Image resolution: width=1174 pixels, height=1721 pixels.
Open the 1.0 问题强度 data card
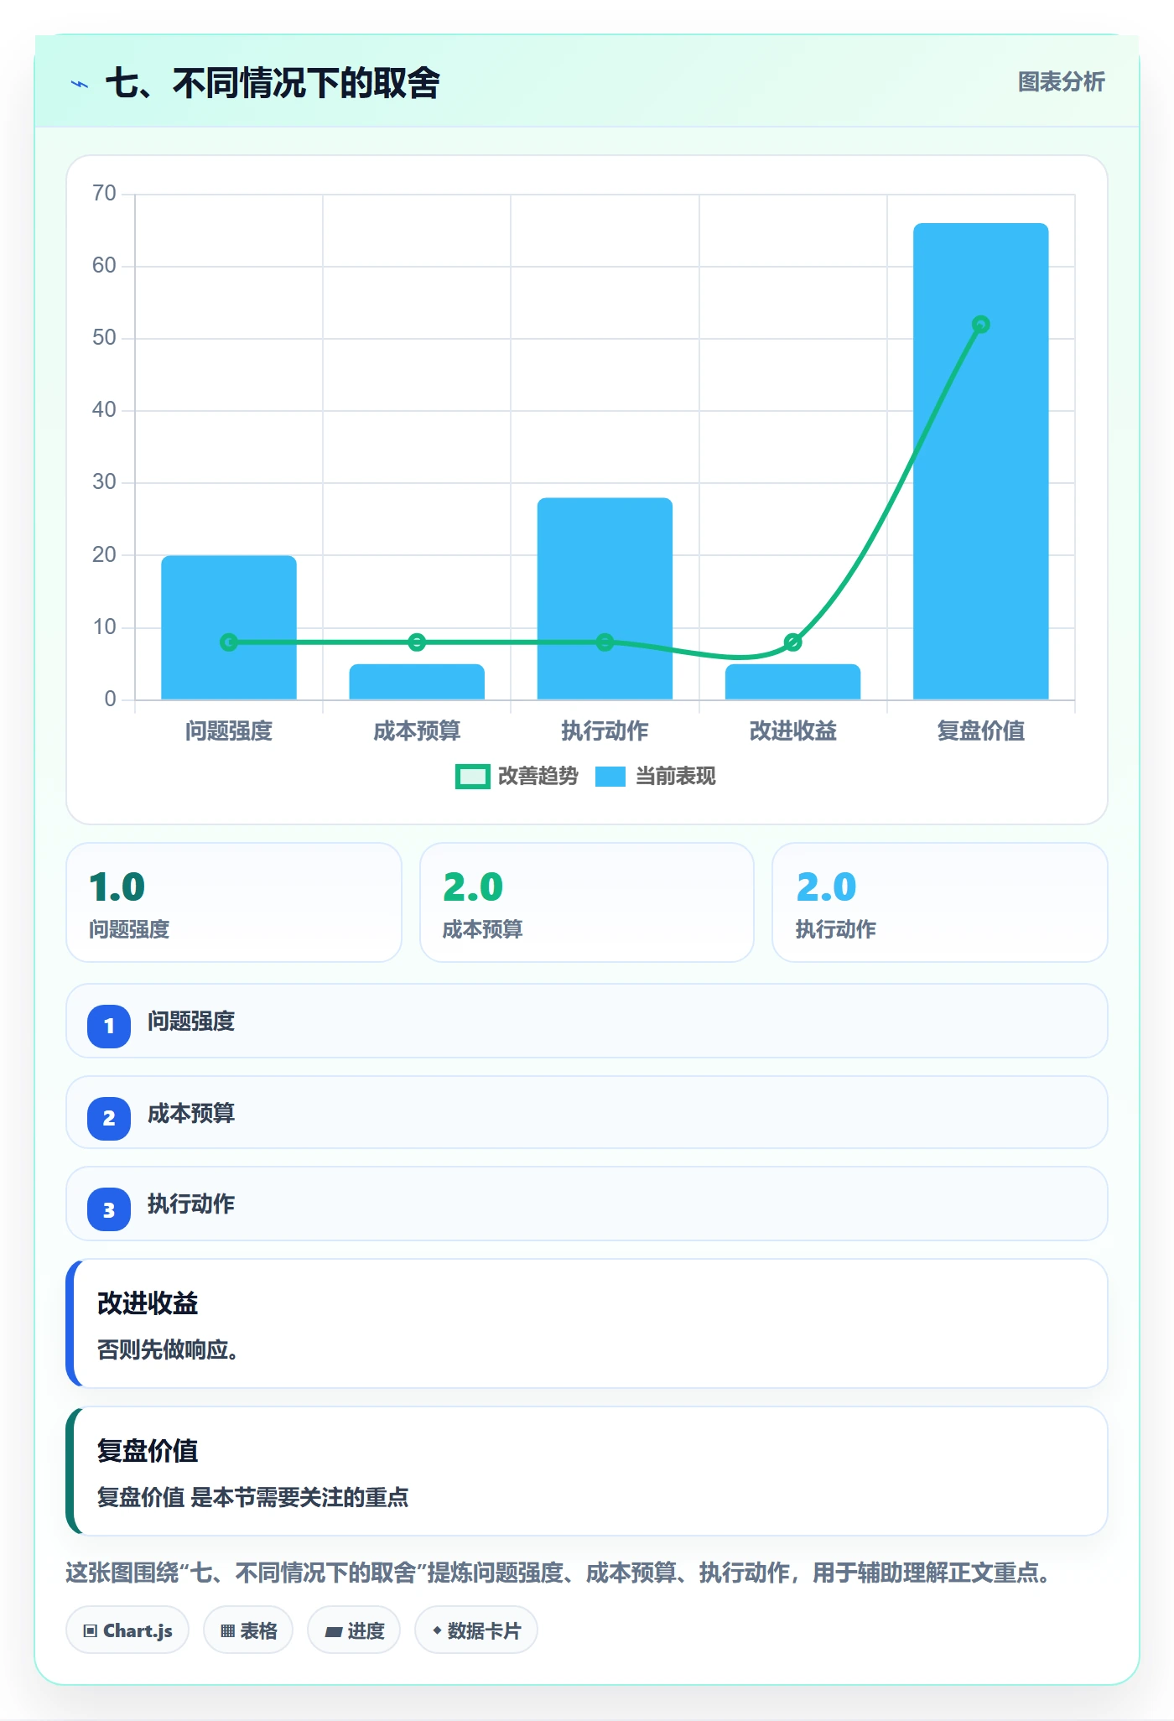[x=234, y=902]
